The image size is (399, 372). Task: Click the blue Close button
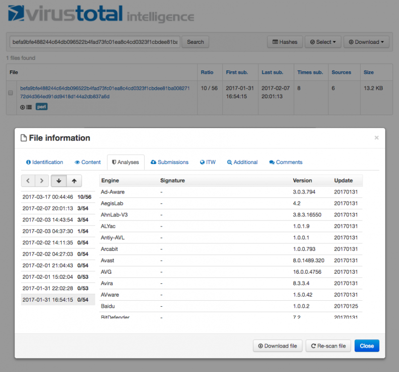point(367,346)
